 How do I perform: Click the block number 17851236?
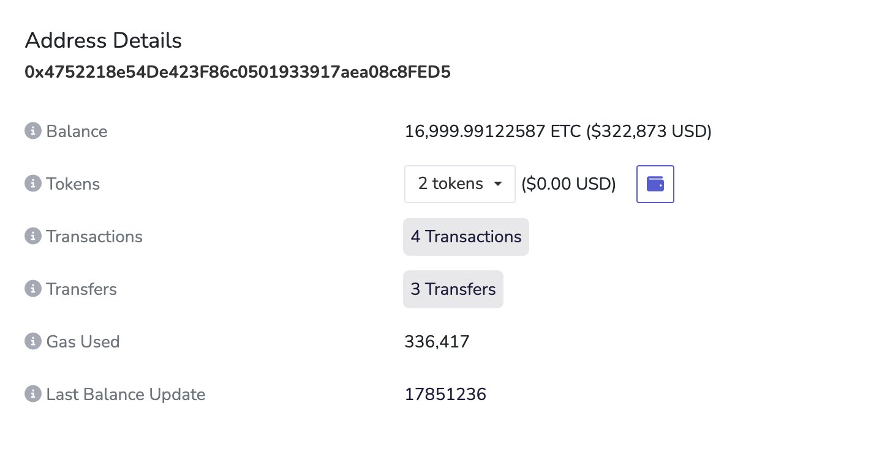[x=445, y=394]
